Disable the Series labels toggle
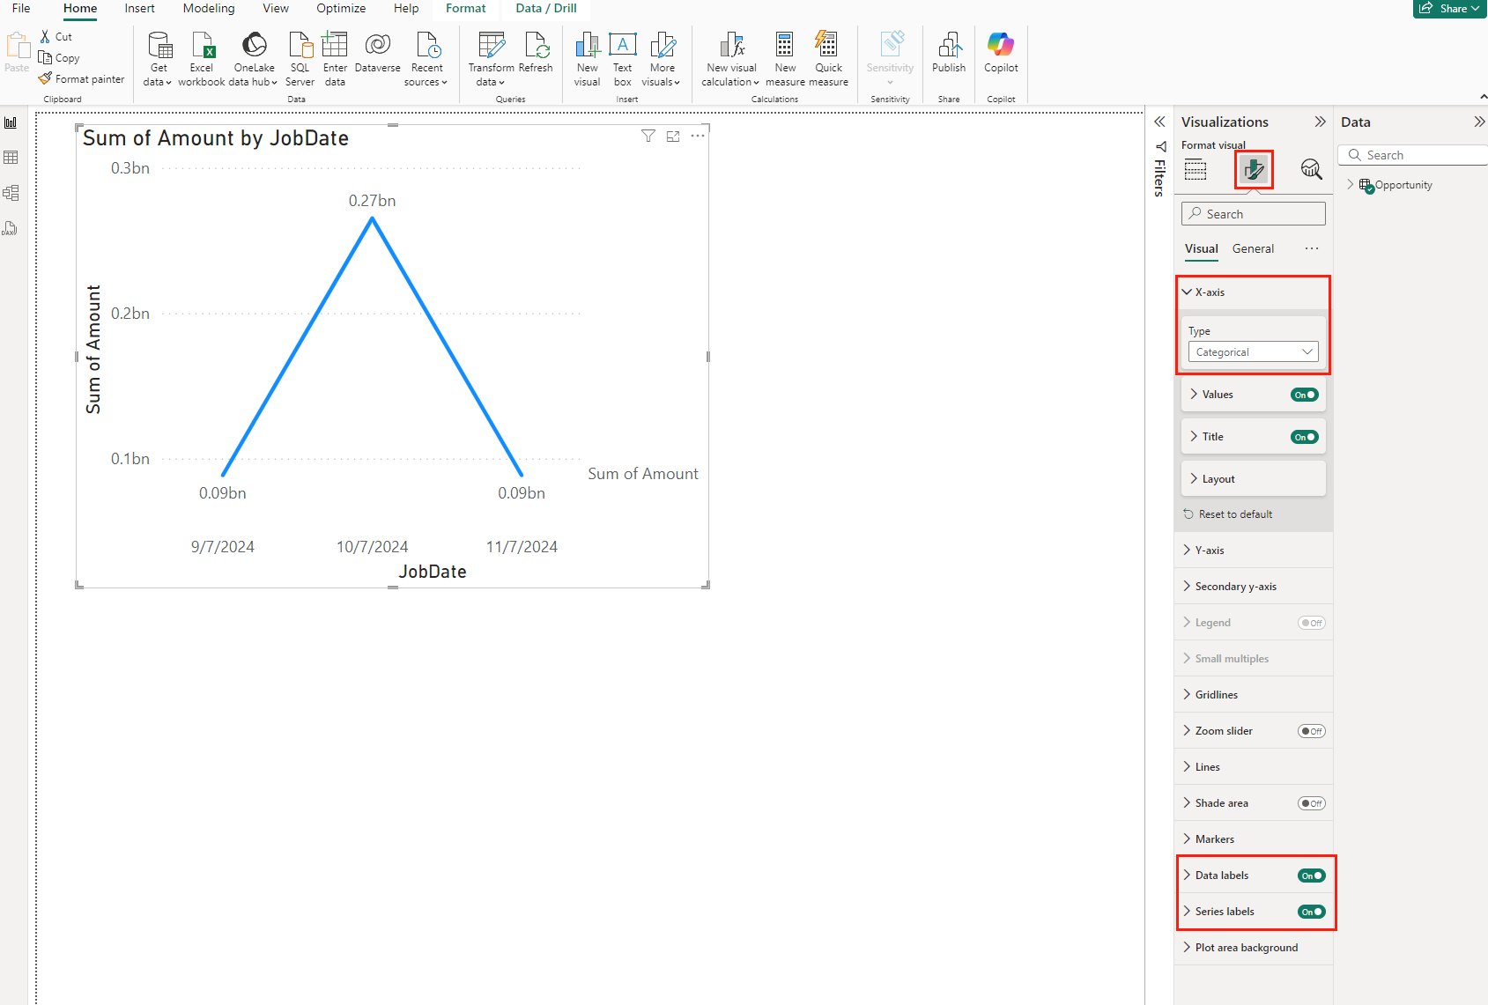 tap(1311, 911)
